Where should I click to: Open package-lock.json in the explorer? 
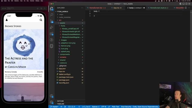tap(70, 77)
